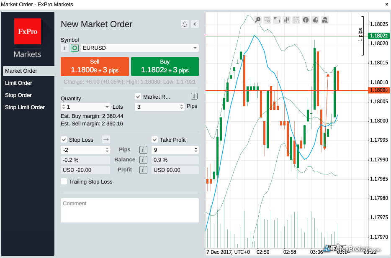
Task: Click the Buy 1.18022 button
Action: (x=165, y=66)
